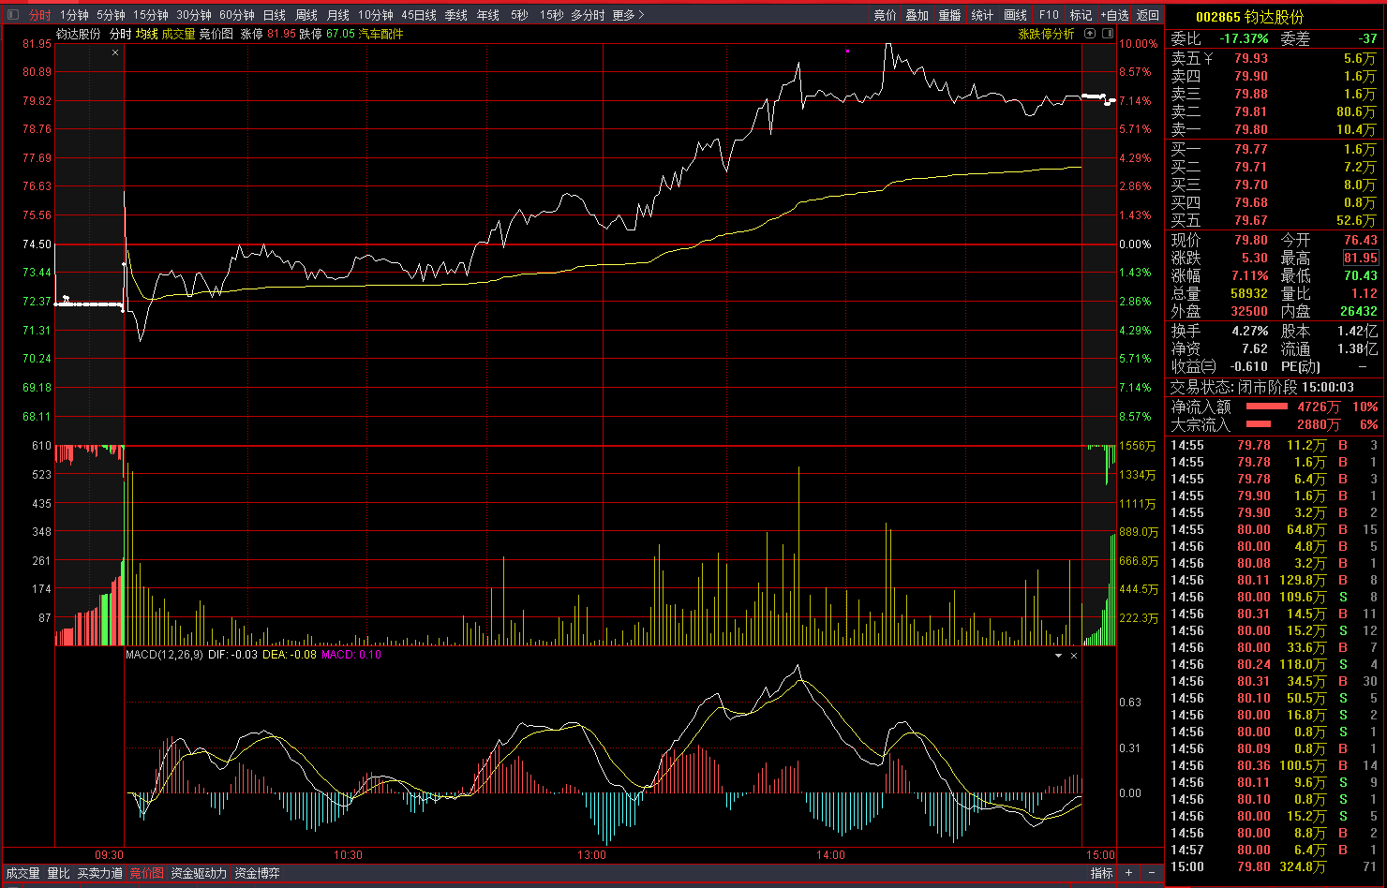
Task: Toggle the side panel icon beside 涨跌停分析
Action: coord(1107,34)
